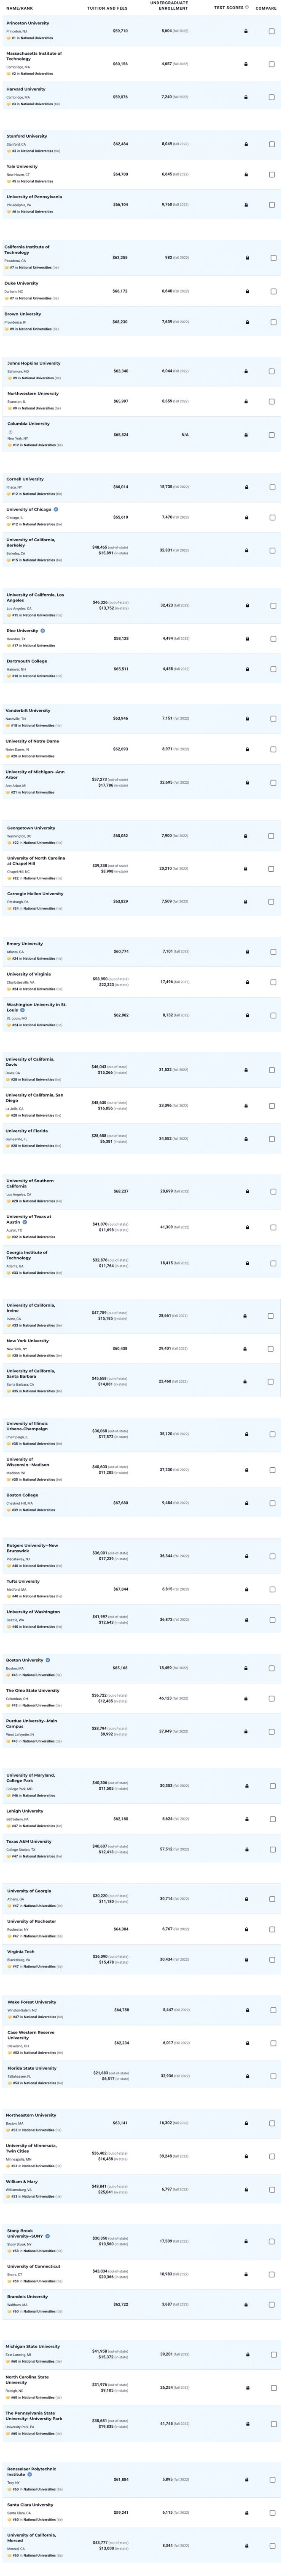The height and width of the screenshot is (2576, 282).
Task: Click the badge icon beside Stony Brook University–SUNY
Action: [47, 2234]
